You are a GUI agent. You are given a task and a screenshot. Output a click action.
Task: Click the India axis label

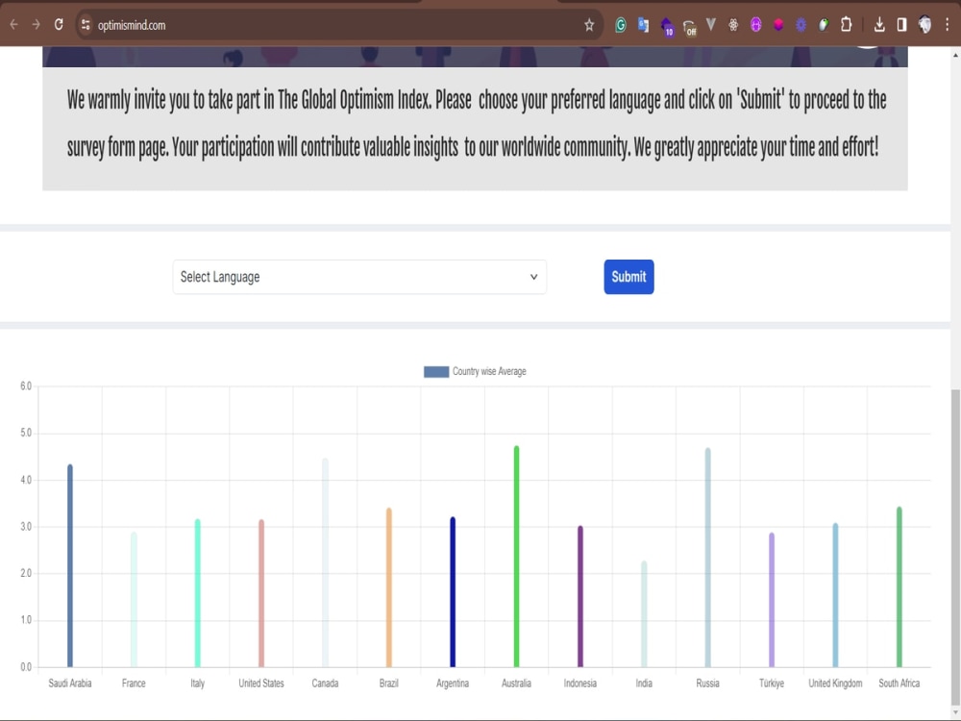[x=644, y=683]
